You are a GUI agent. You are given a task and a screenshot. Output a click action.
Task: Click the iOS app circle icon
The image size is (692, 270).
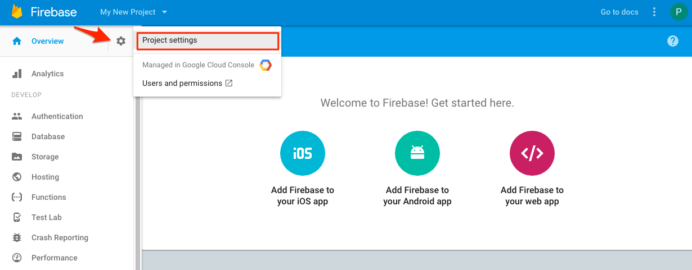[x=303, y=153]
